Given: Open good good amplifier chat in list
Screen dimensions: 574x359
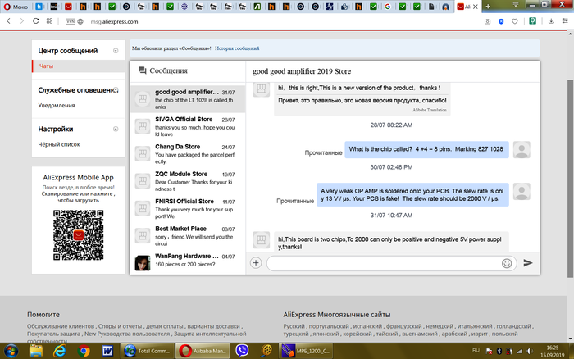Looking at the screenshot, I should click(x=188, y=99).
